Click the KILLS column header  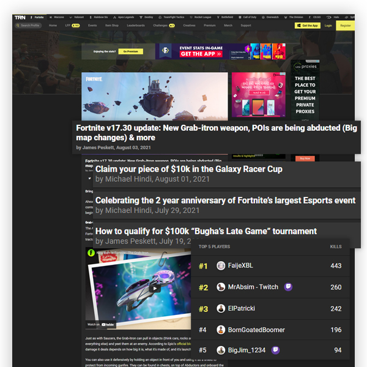pyautogui.click(x=336, y=247)
